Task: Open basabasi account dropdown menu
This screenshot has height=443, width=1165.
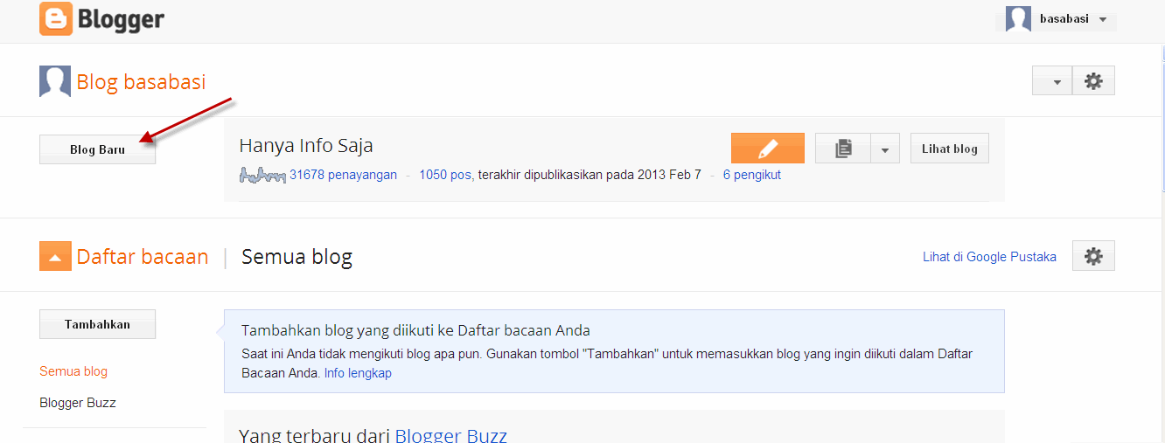Action: tap(1103, 19)
